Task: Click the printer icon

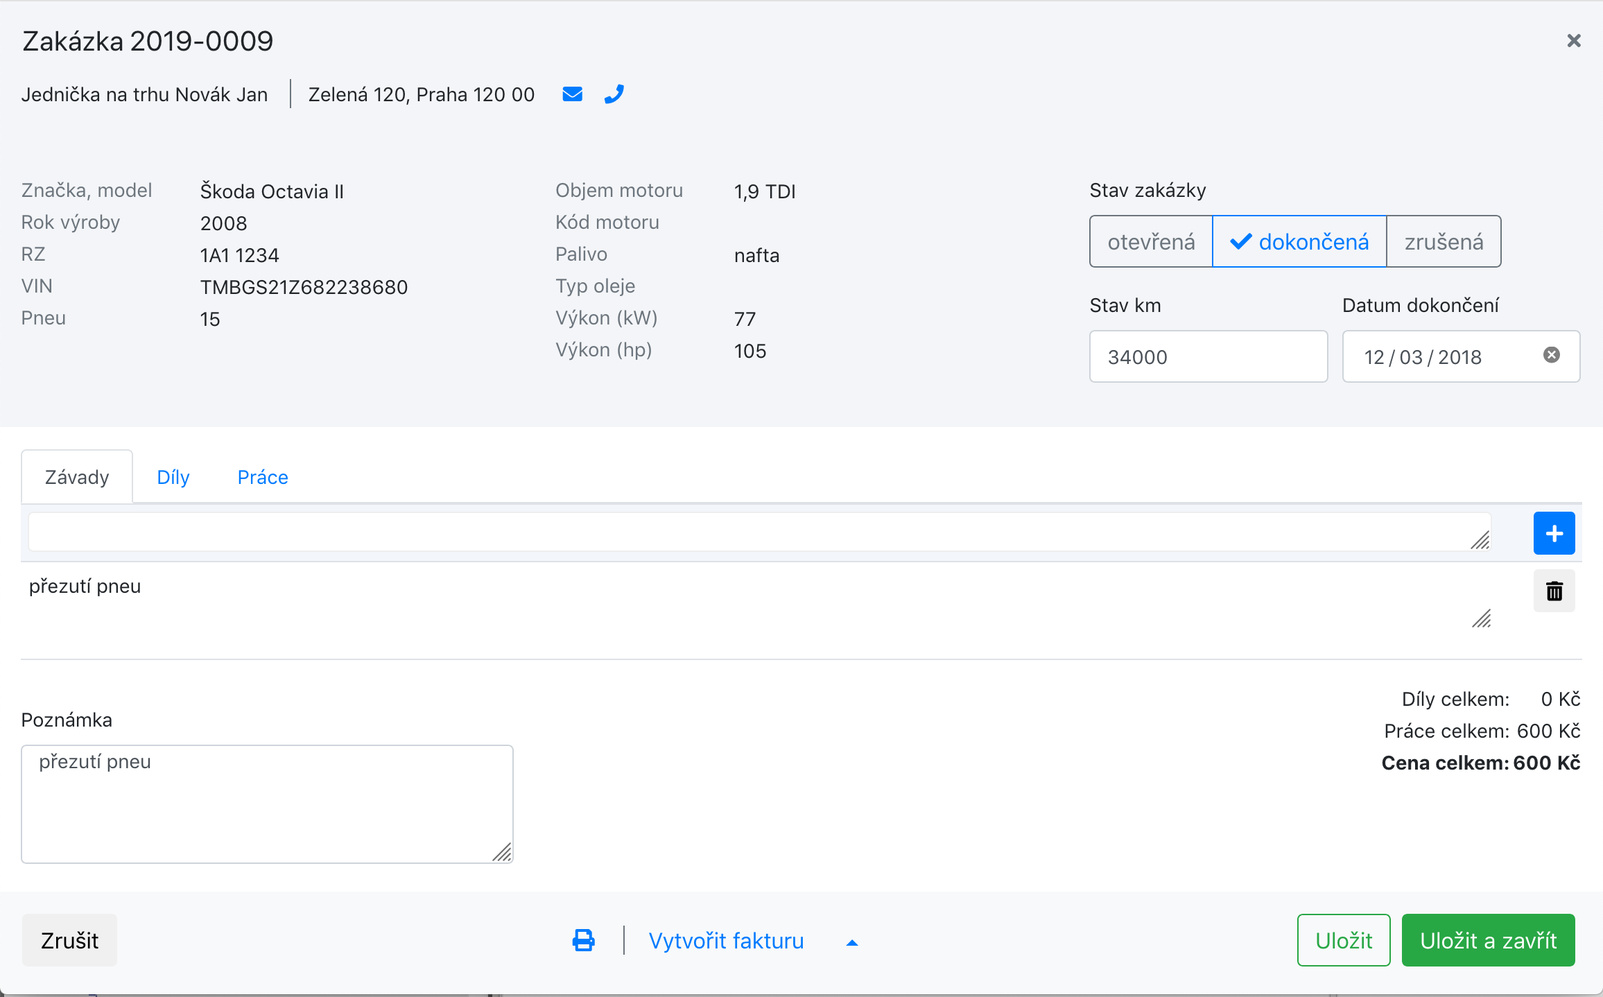Action: [583, 941]
